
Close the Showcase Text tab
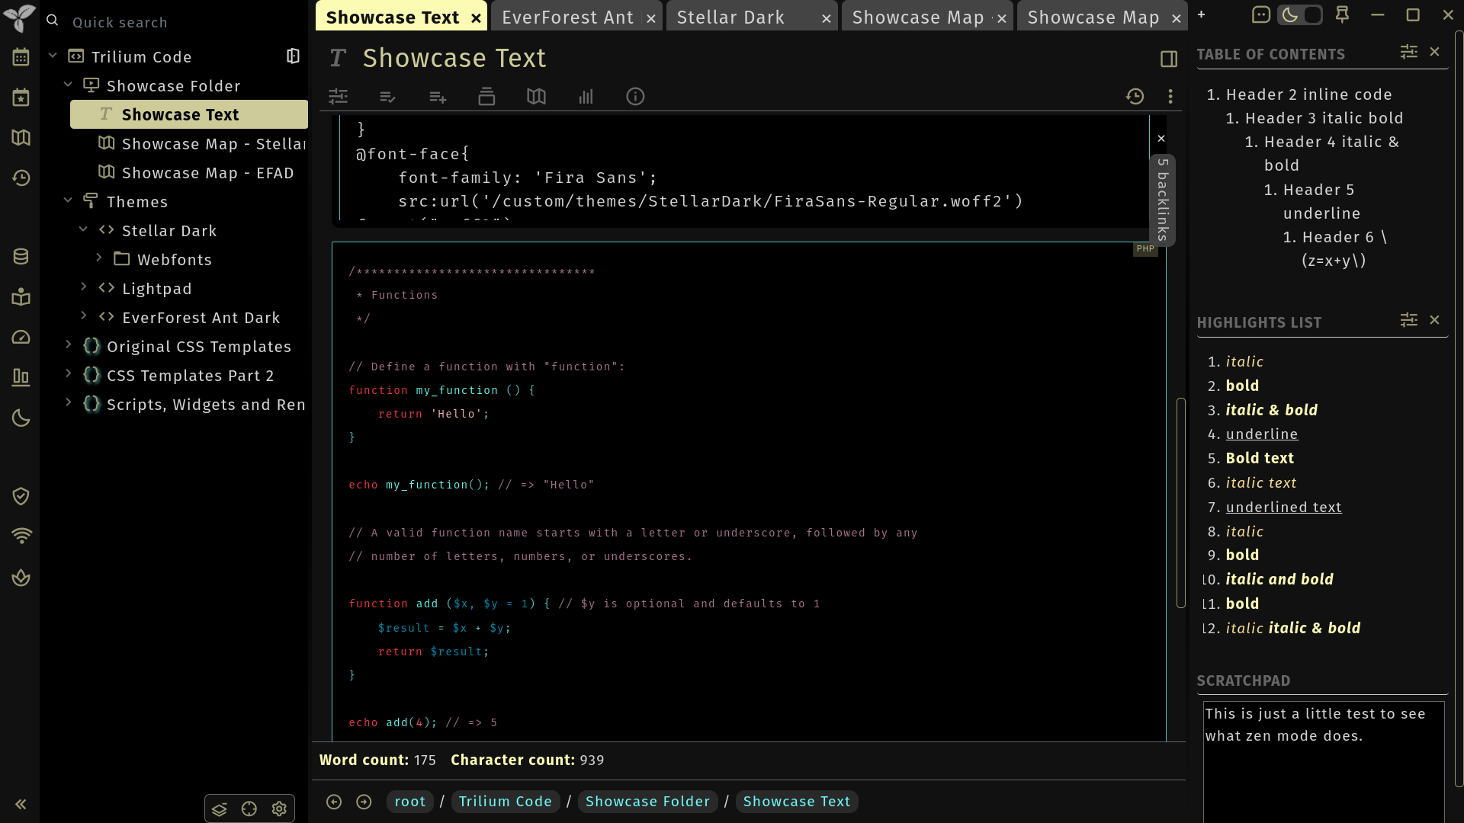[476, 18]
